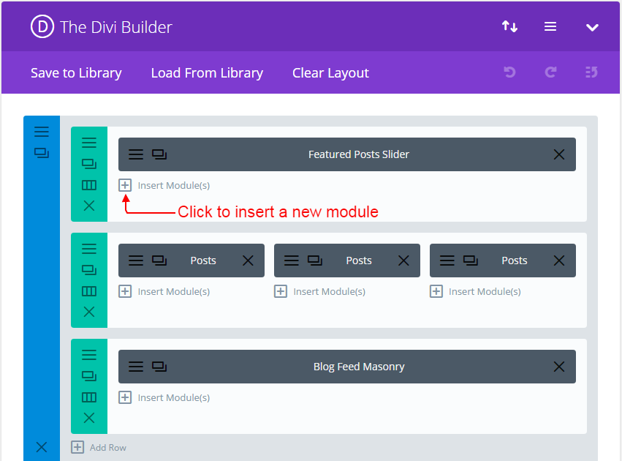This screenshot has width=622, height=461.
Task: Delete the Featured Posts Slider row
Action: 89,206
